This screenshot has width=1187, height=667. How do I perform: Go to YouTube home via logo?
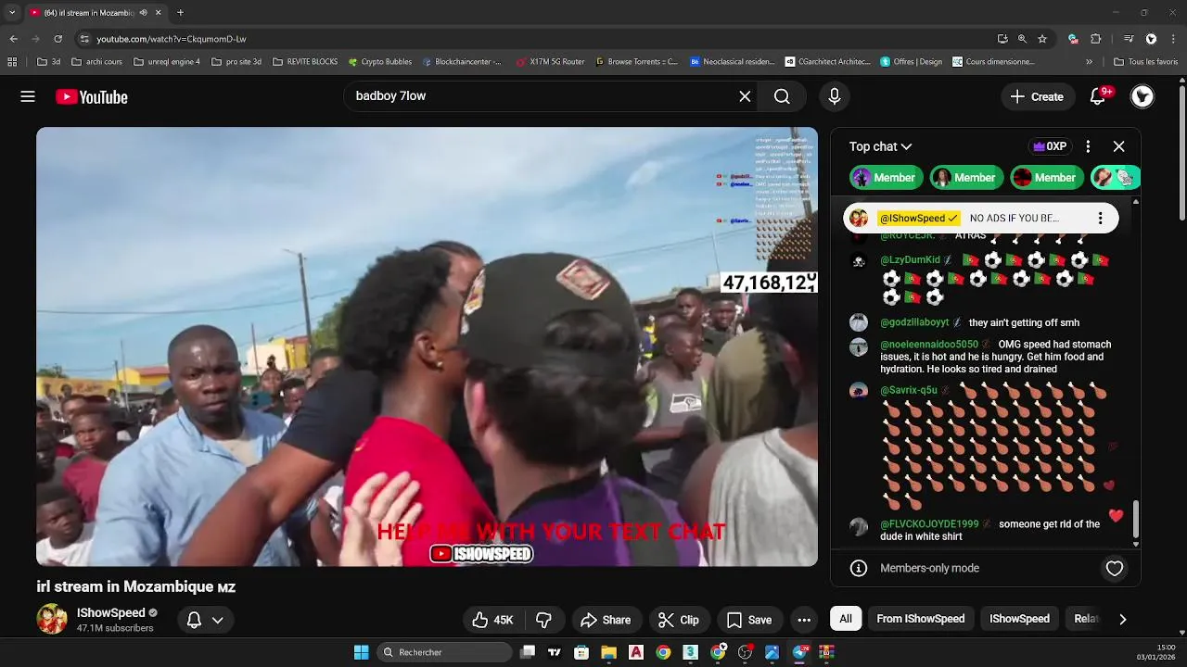click(92, 96)
